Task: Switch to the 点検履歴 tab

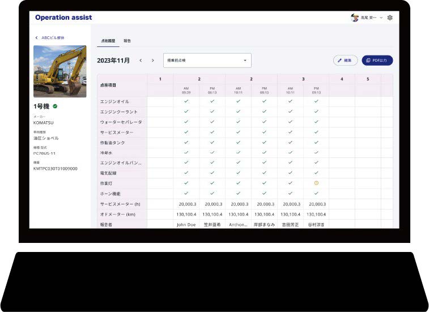Action: tap(108, 41)
